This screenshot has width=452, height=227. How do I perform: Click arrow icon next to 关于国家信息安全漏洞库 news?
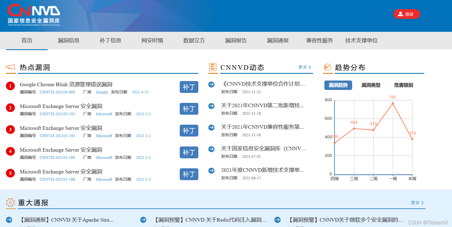tap(211, 149)
